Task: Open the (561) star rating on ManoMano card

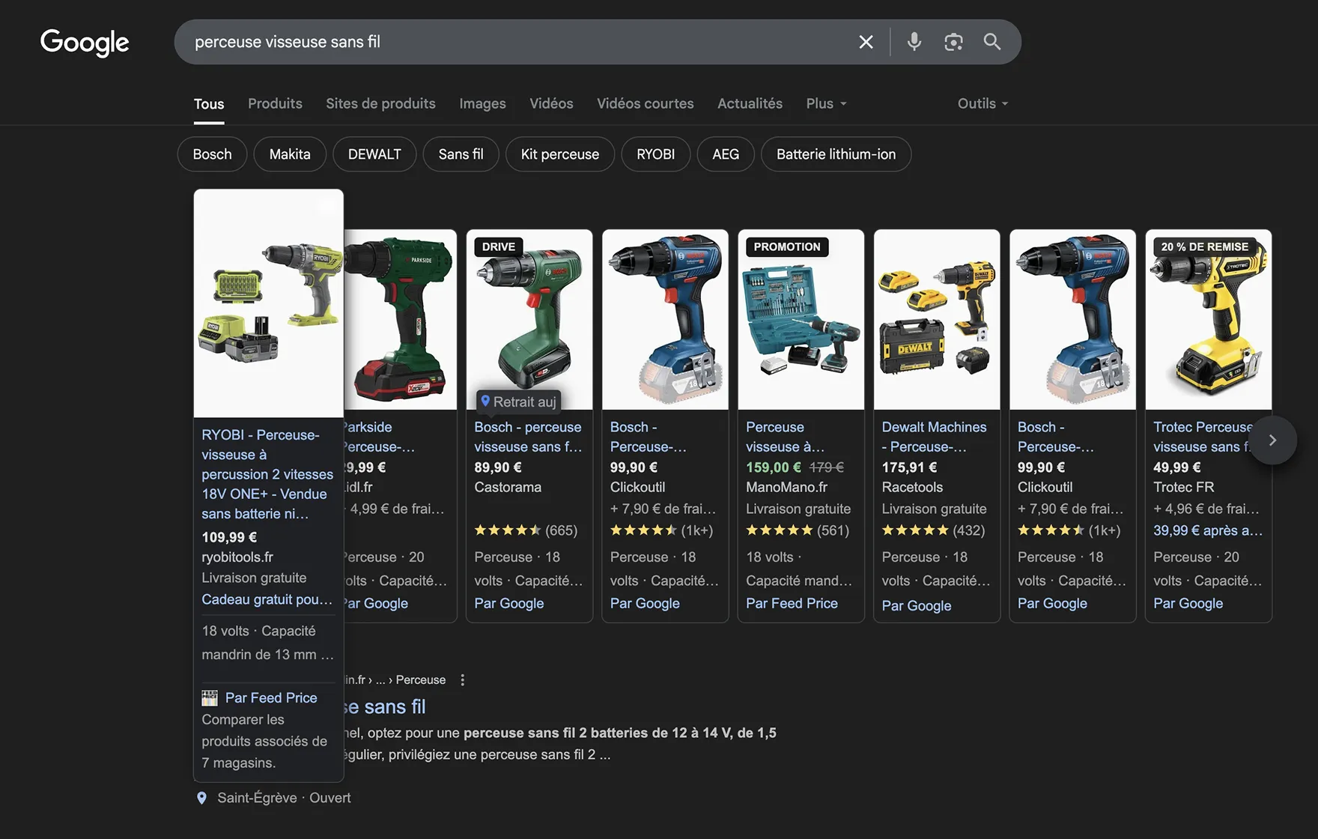Action: pos(798,530)
